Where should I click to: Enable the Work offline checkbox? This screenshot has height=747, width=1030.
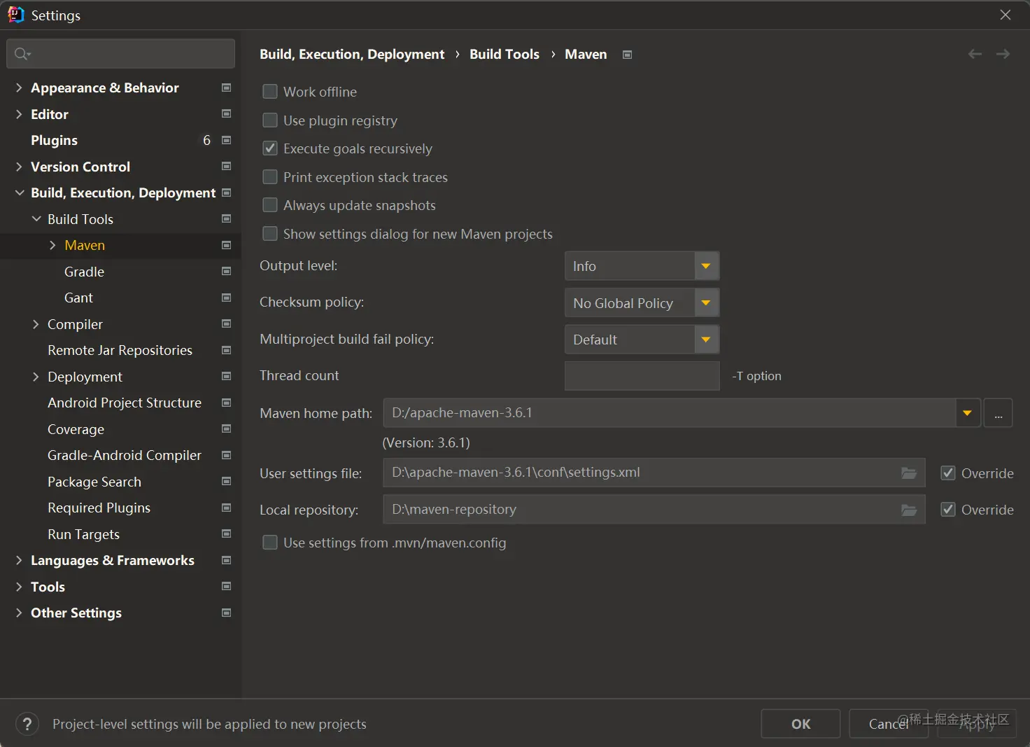tap(270, 92)
